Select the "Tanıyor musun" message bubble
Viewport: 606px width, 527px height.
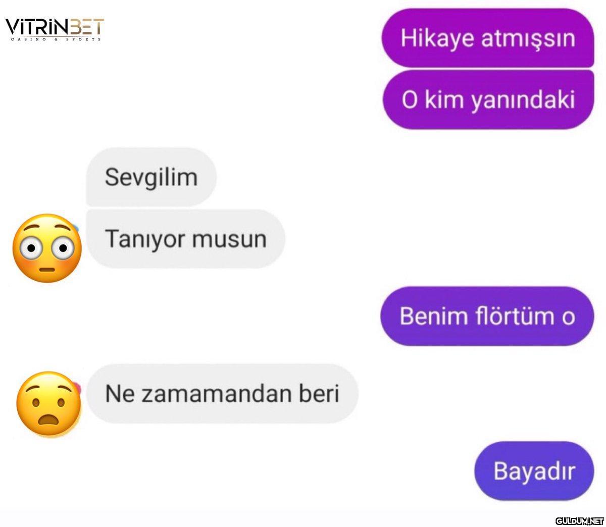pos(185,239)
